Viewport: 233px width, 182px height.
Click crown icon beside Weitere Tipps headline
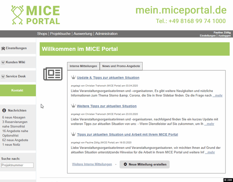pyautogui.click(x=73, y=106)
